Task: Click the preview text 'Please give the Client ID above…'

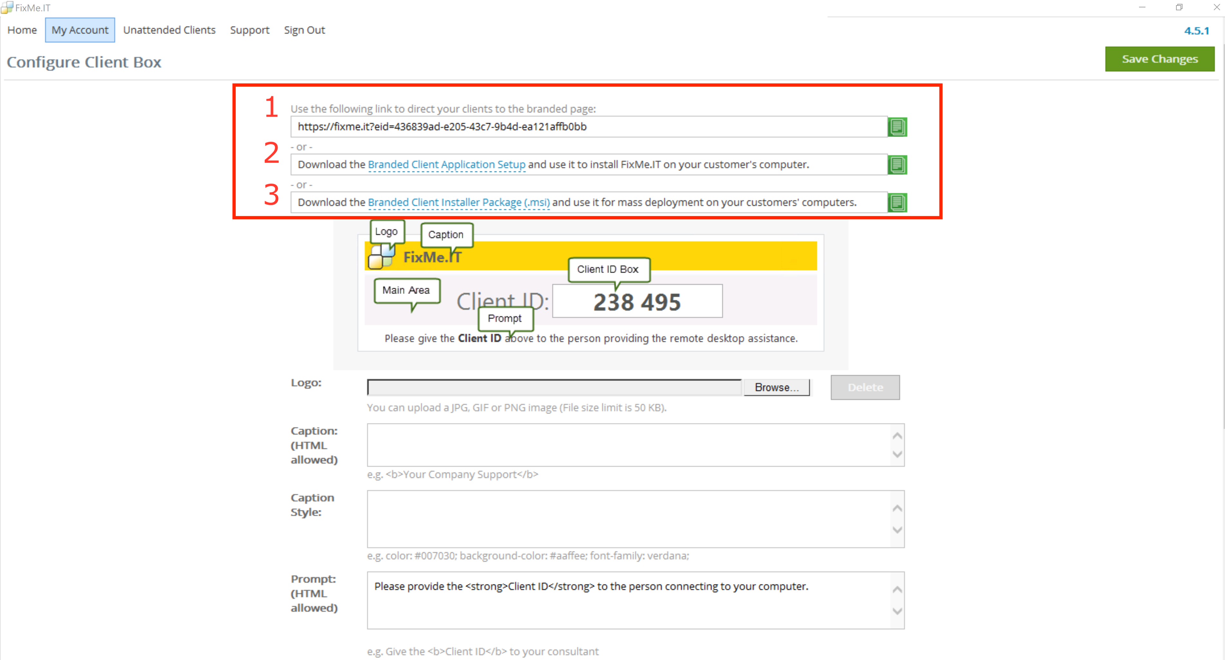Action: point(591,338)
